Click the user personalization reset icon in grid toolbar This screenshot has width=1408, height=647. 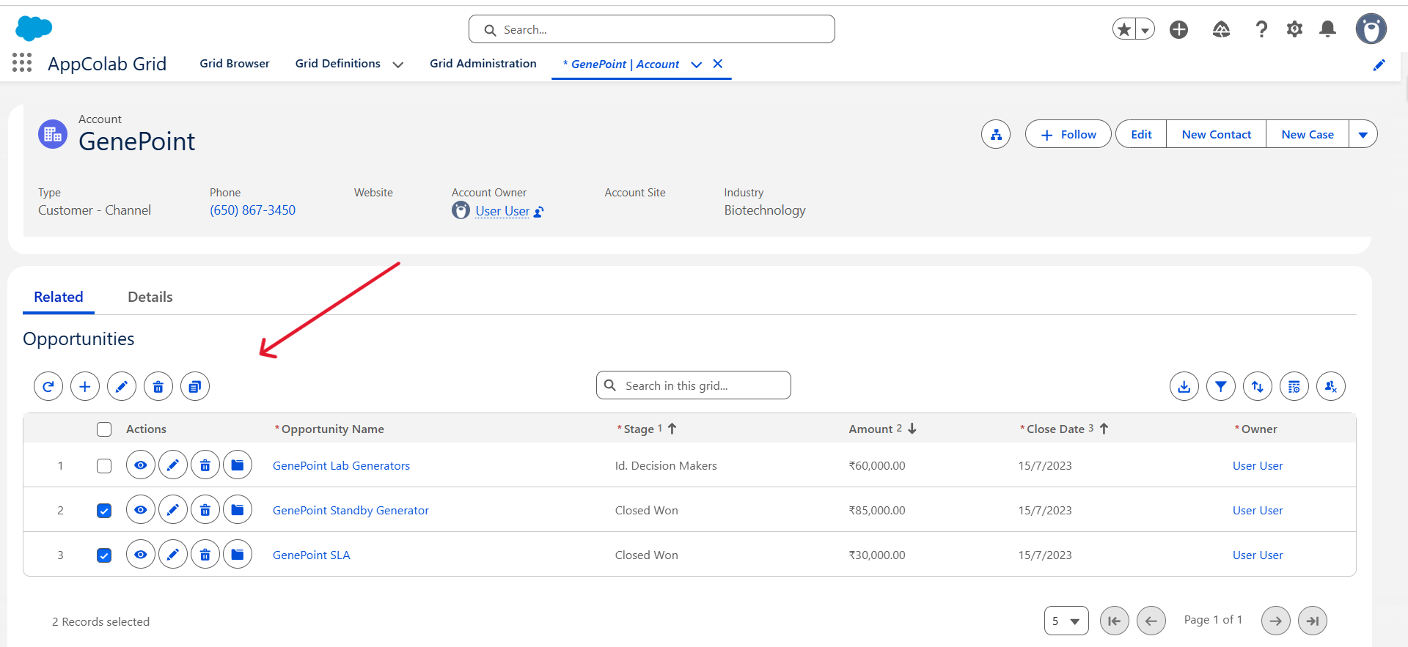[1331, 386]
